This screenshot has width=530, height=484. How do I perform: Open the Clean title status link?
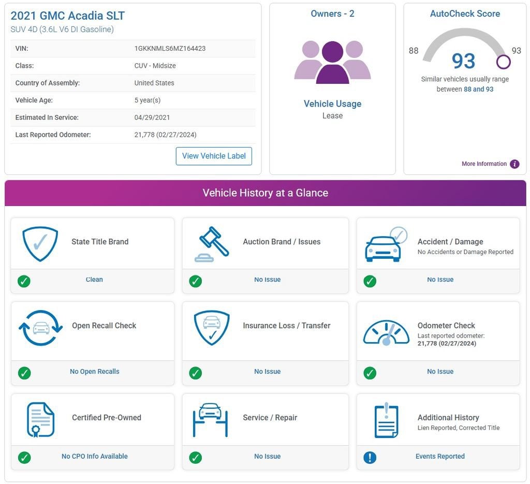coord(94,280)
